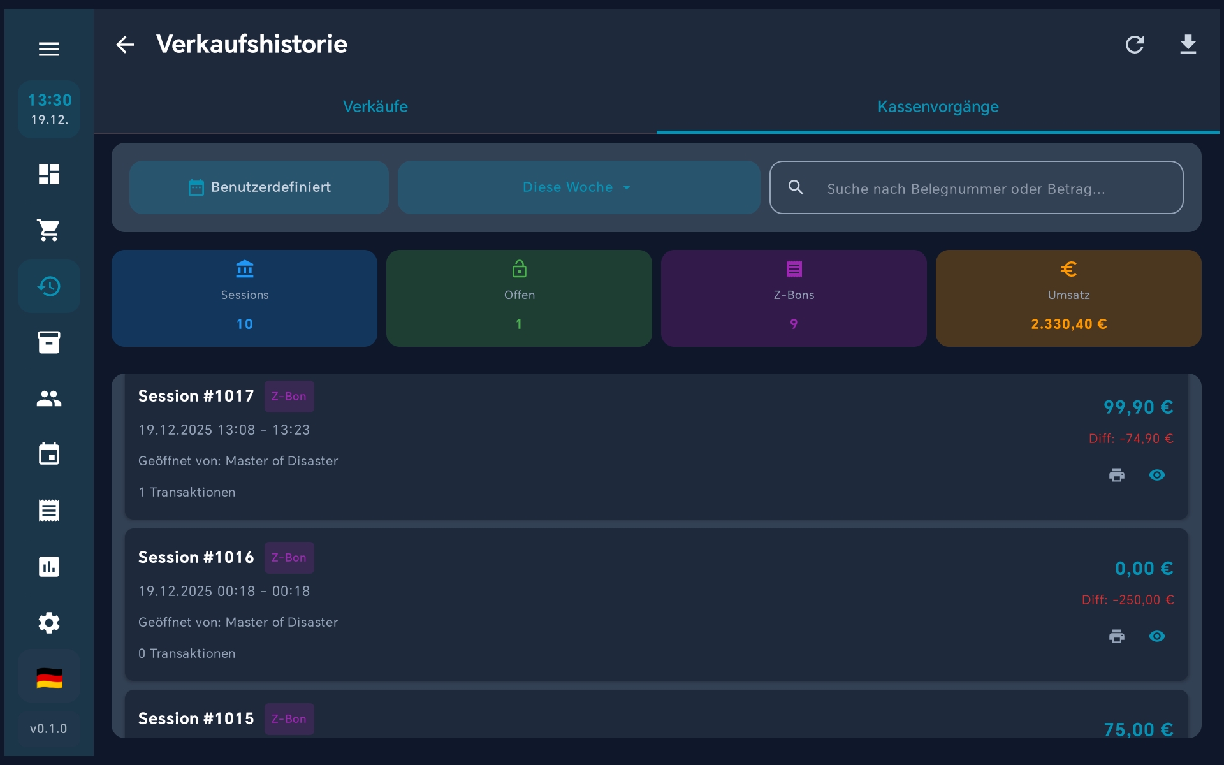Open calendar events sidebar icon
The image size is (1224, 765).
49,455
